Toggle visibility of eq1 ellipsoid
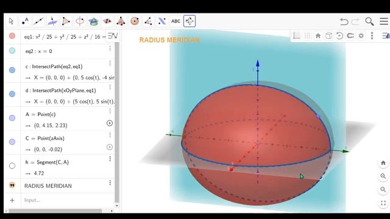Viewport: 390px width, 219px height. tap(12, 36)
